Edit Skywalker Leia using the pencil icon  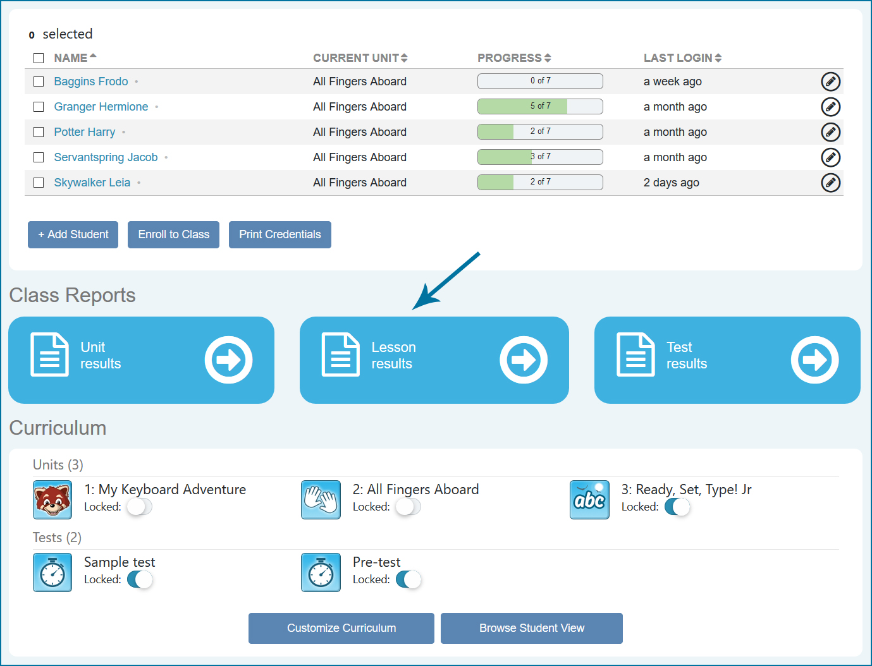[x=830, y=183]
